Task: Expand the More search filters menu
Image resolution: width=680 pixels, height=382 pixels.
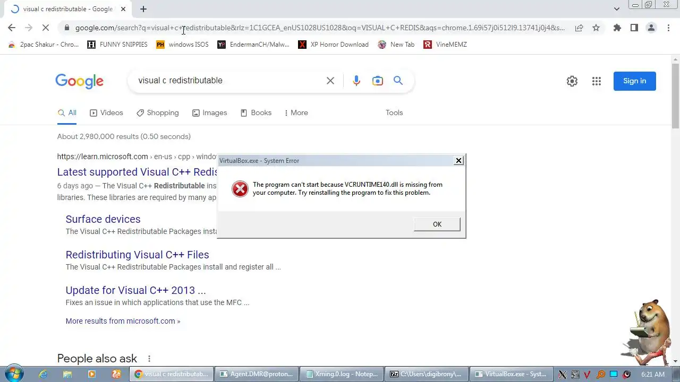Action: pyautogui.click(x=296, y=112)
